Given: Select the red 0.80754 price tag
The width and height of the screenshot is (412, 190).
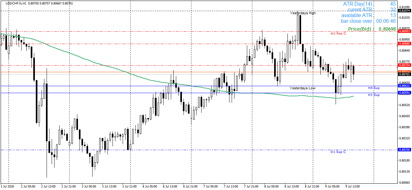Looking at the screenshot, I should pos(404,65).
